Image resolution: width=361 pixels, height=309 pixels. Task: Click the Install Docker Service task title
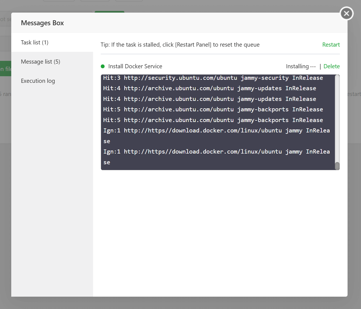point(135,66)
